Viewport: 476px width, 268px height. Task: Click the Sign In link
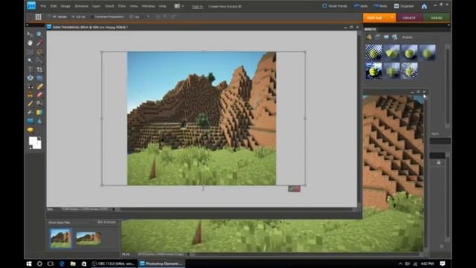pos(197,7)
